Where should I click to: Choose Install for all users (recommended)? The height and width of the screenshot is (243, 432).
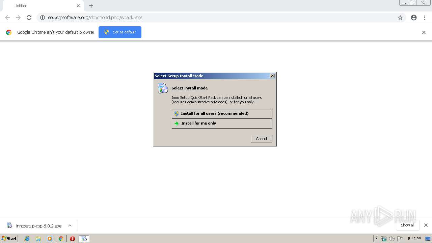(x=222, y=113)
